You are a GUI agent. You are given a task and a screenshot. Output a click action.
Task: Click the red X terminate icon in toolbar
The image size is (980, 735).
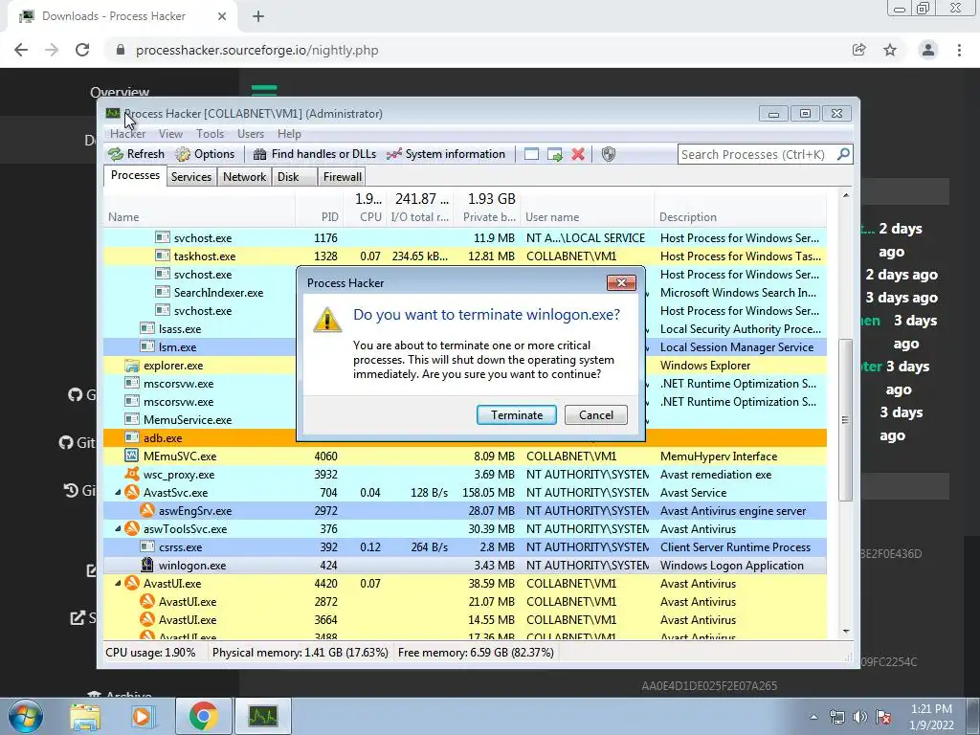click(x=578, y=154)
